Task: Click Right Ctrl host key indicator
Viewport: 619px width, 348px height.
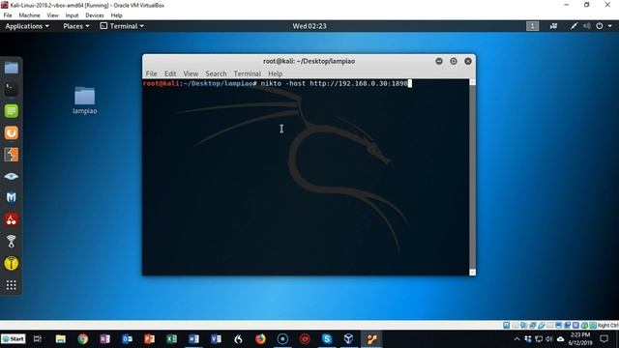Action: coord(608,325)
